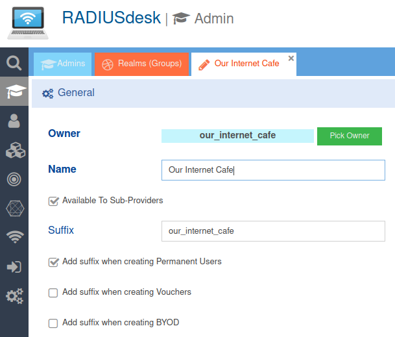Switch to the Realms (Groups) tab
The height and width of the screenshot is (337, 395).
[x=142, y=64]
